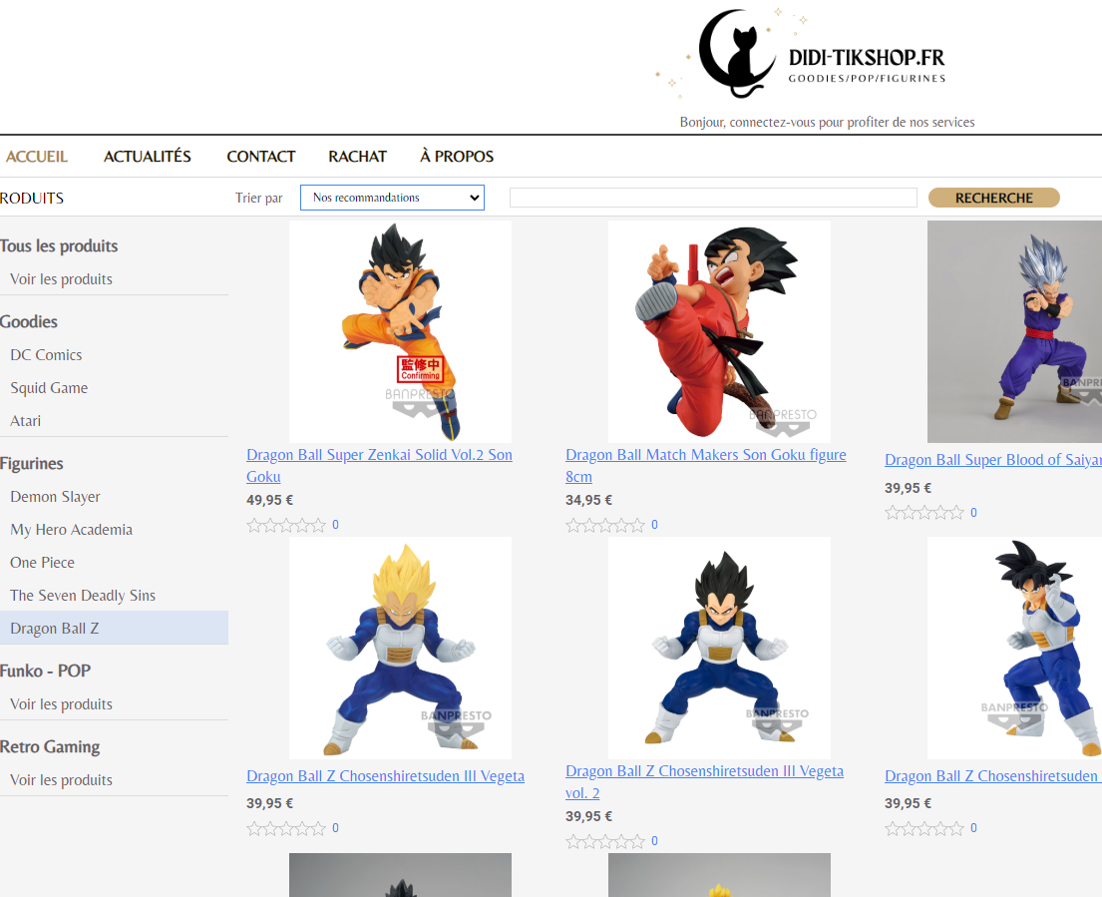
Task: Open Match Makers Son Goku figure thumbnail
Action: coord(719,332)
